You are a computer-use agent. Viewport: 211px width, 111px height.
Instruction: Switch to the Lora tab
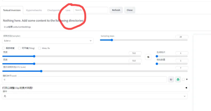pyautogui.click(x=68, y=10)
